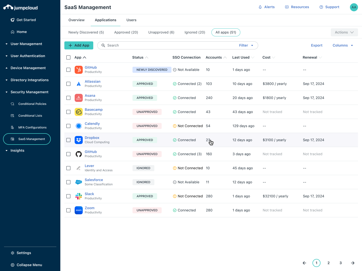The width and height of the screenshot is (362, 271).
Task: Open the Actions dropdown
Action: (344, 32)
